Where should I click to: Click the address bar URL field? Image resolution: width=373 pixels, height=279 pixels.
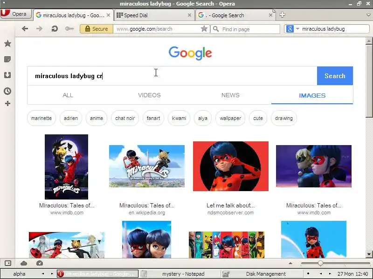coord(157,29)
